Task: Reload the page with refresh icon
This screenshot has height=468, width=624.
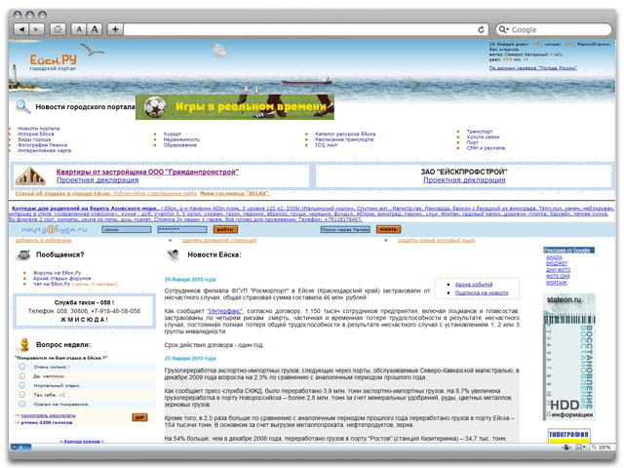Action: 481,30
